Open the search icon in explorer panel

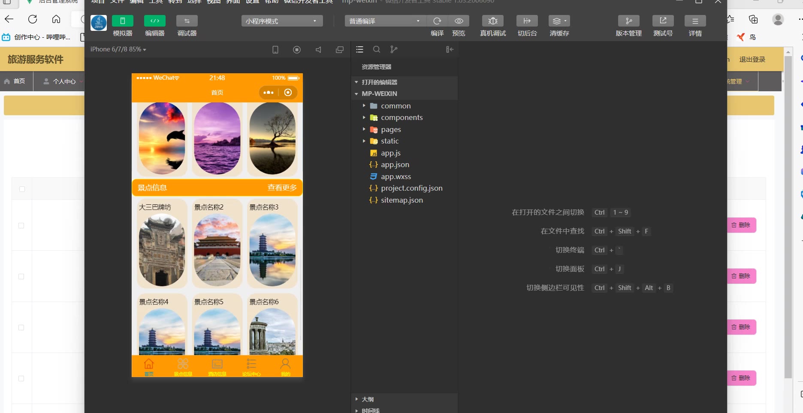click(x=377, y=50)
